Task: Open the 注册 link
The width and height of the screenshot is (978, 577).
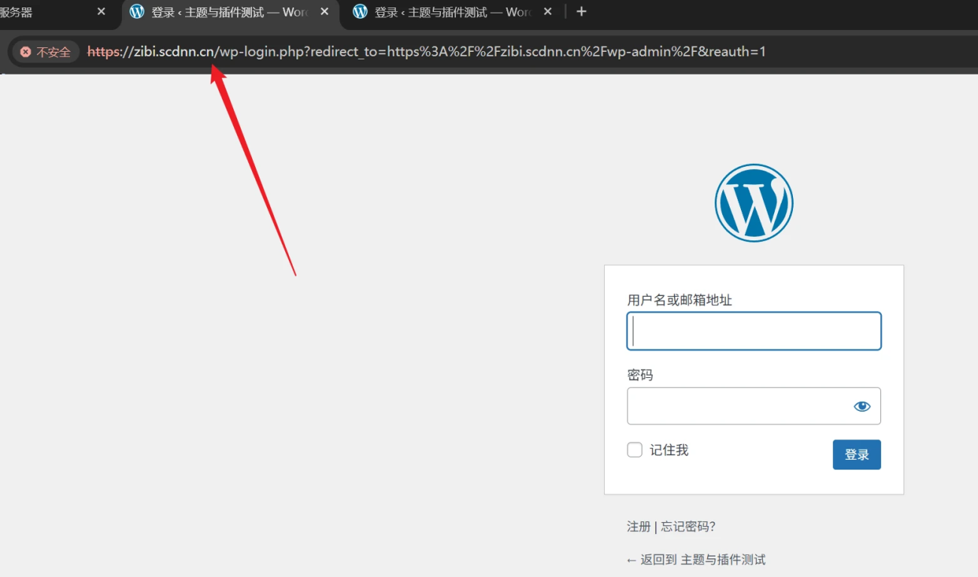Action: 639,527
